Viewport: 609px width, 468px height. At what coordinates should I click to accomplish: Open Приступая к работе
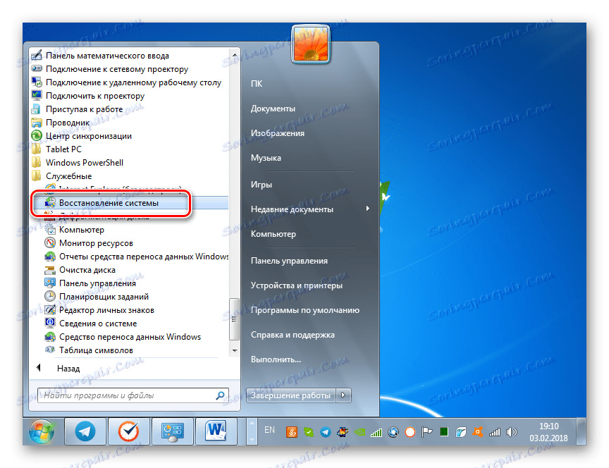[x=84, y=109]
